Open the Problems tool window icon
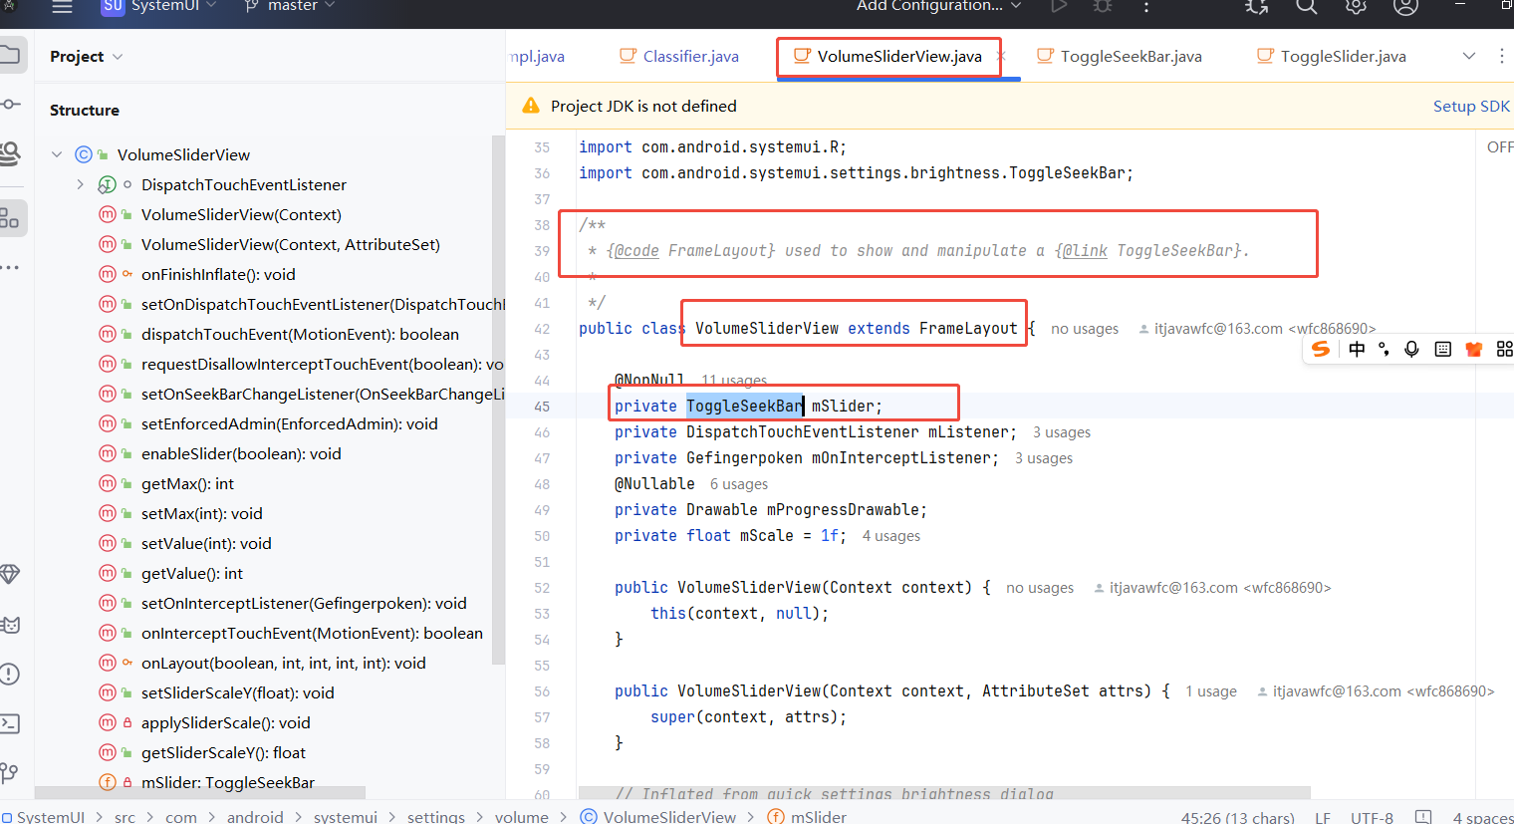The image size is (1514, 824). pyautogui.click(x=10, y=674)
